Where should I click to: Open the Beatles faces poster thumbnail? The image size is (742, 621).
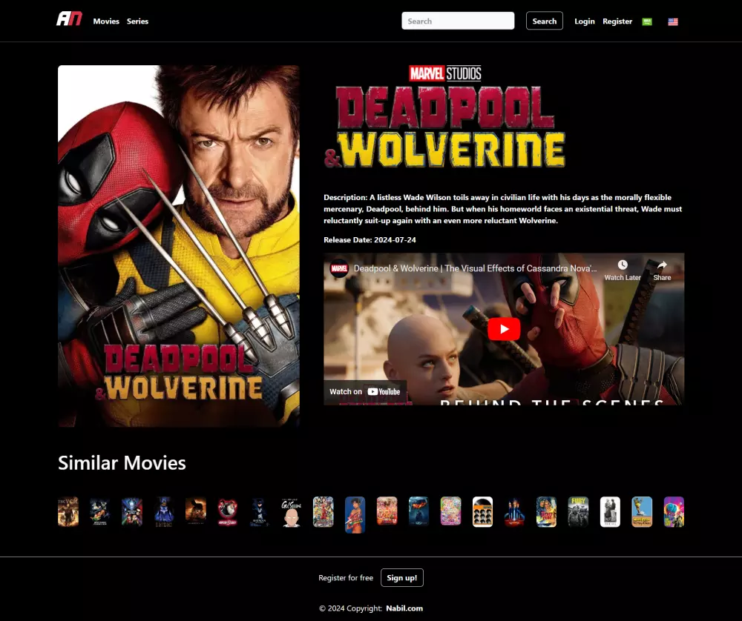pos(483,512)
